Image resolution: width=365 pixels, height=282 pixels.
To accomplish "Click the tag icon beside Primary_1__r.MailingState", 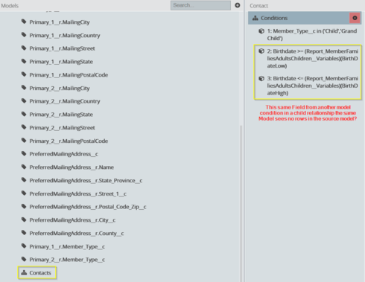I will click(24, 61).
